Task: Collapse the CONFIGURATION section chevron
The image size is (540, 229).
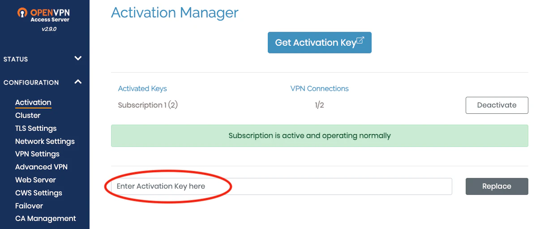Action: click(78, 82)
